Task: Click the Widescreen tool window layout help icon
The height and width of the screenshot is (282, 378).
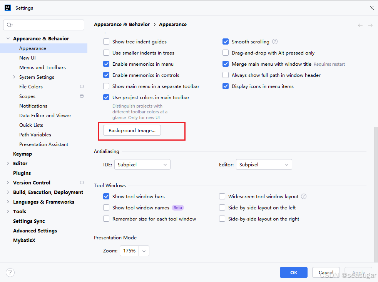Action: (304, 196)
